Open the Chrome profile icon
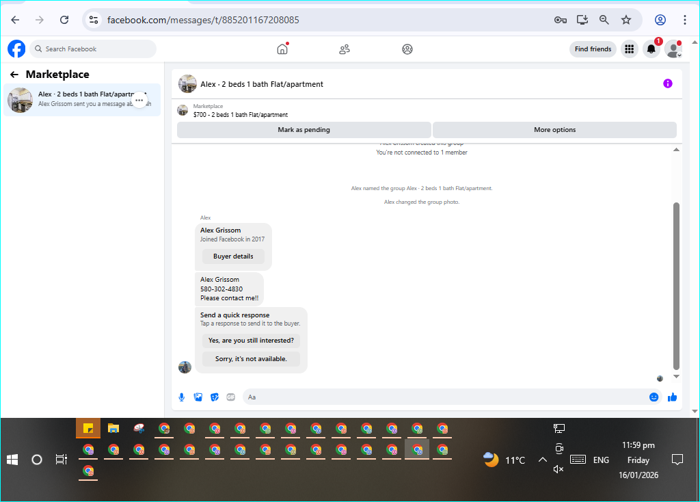Image resolution: width=700 pixels, height=502 pixels. [x=660, y=20]
